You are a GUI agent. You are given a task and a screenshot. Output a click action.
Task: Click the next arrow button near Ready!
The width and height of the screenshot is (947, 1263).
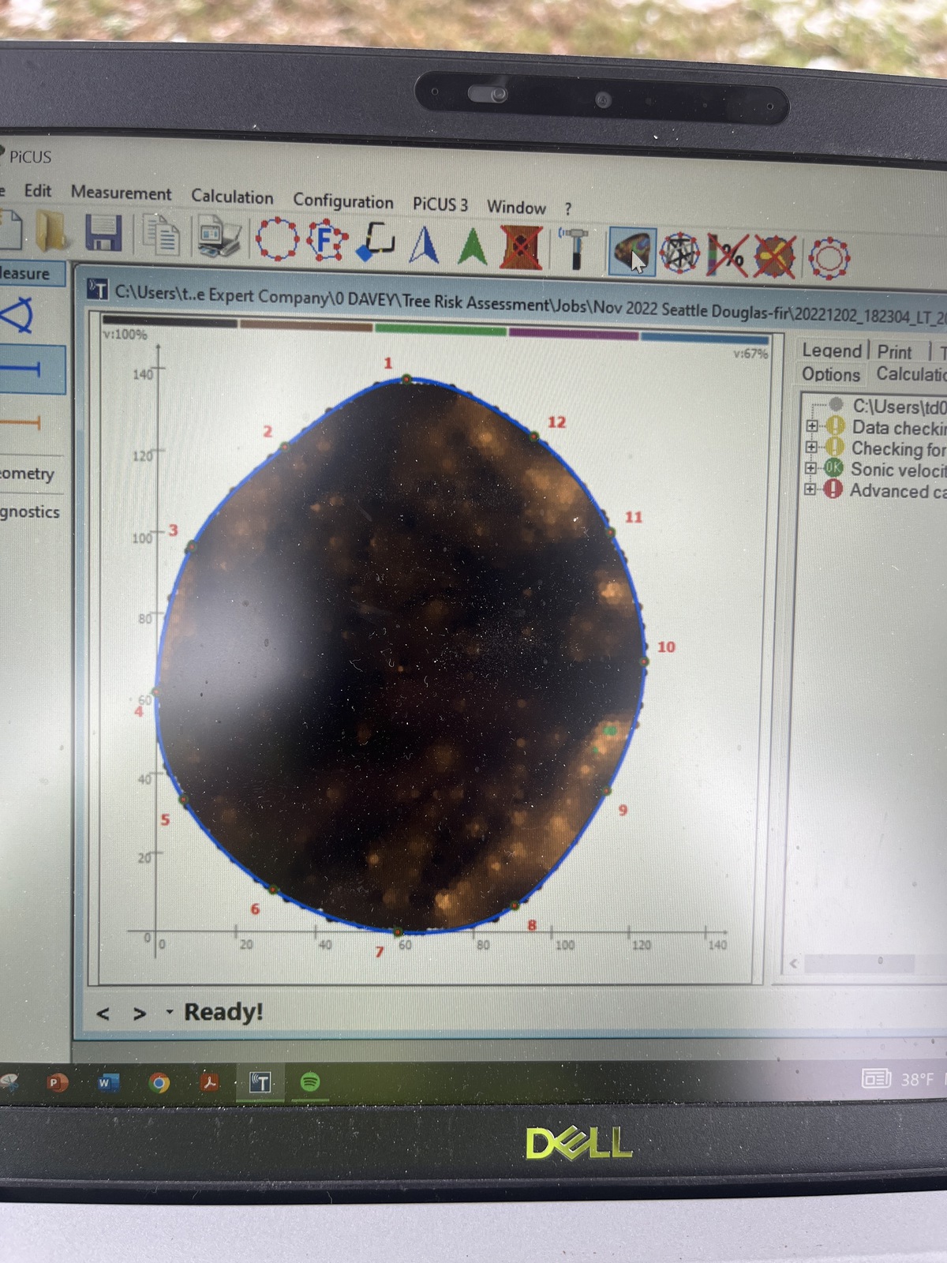[140, 1014]
